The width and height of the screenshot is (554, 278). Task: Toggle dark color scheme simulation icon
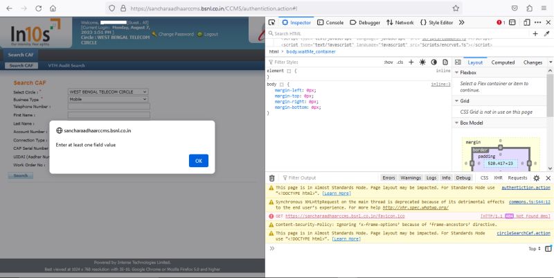point(434,62)
